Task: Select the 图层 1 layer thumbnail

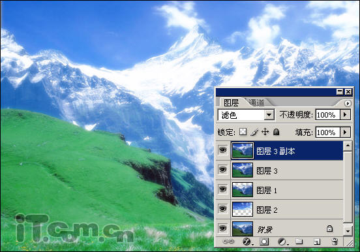Action: (x=243, y=189)
